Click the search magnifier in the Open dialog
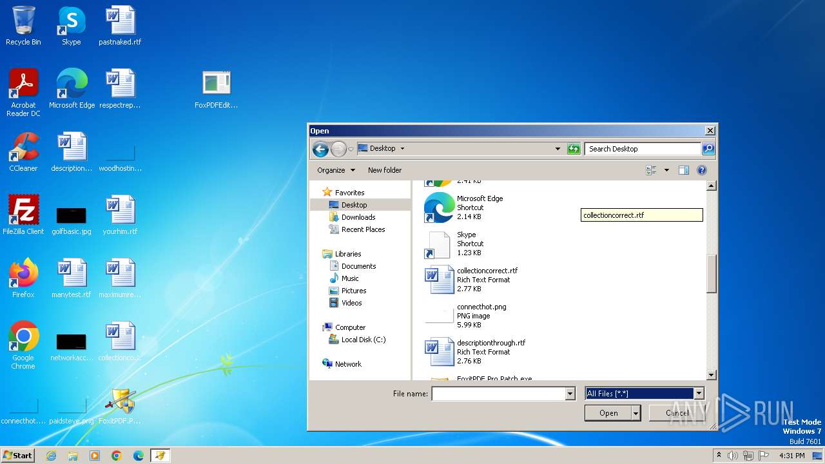Viewport: 825px width, 464px height. (708, 149)
